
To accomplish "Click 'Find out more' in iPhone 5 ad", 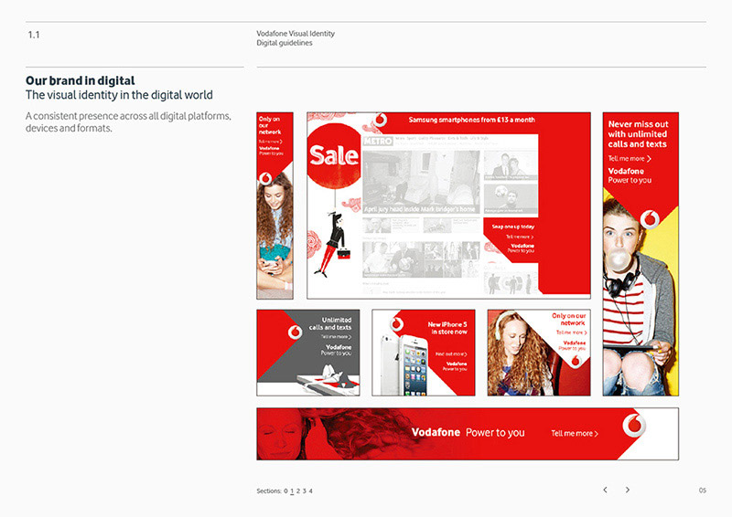I will pos(451,354).
